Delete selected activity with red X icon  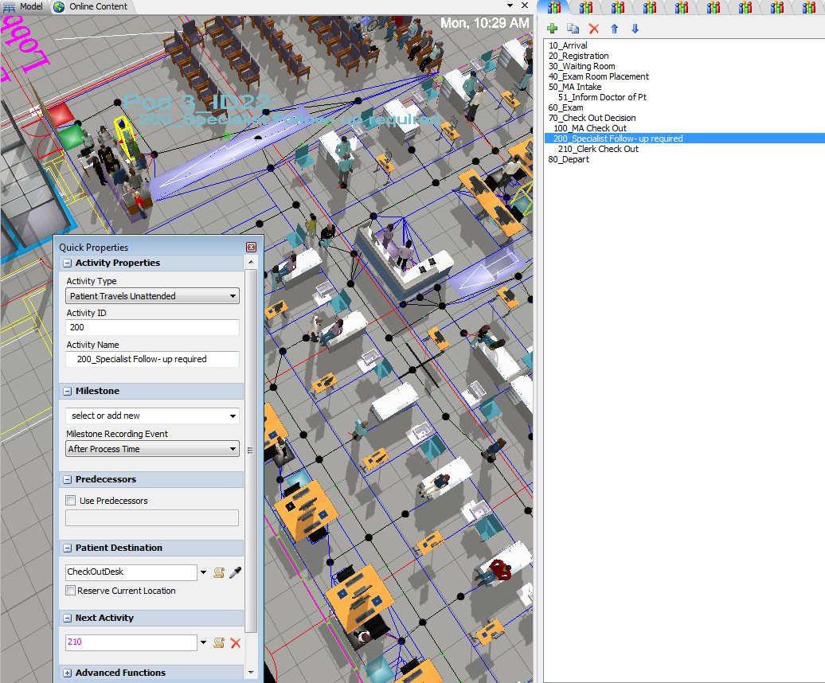593,29
